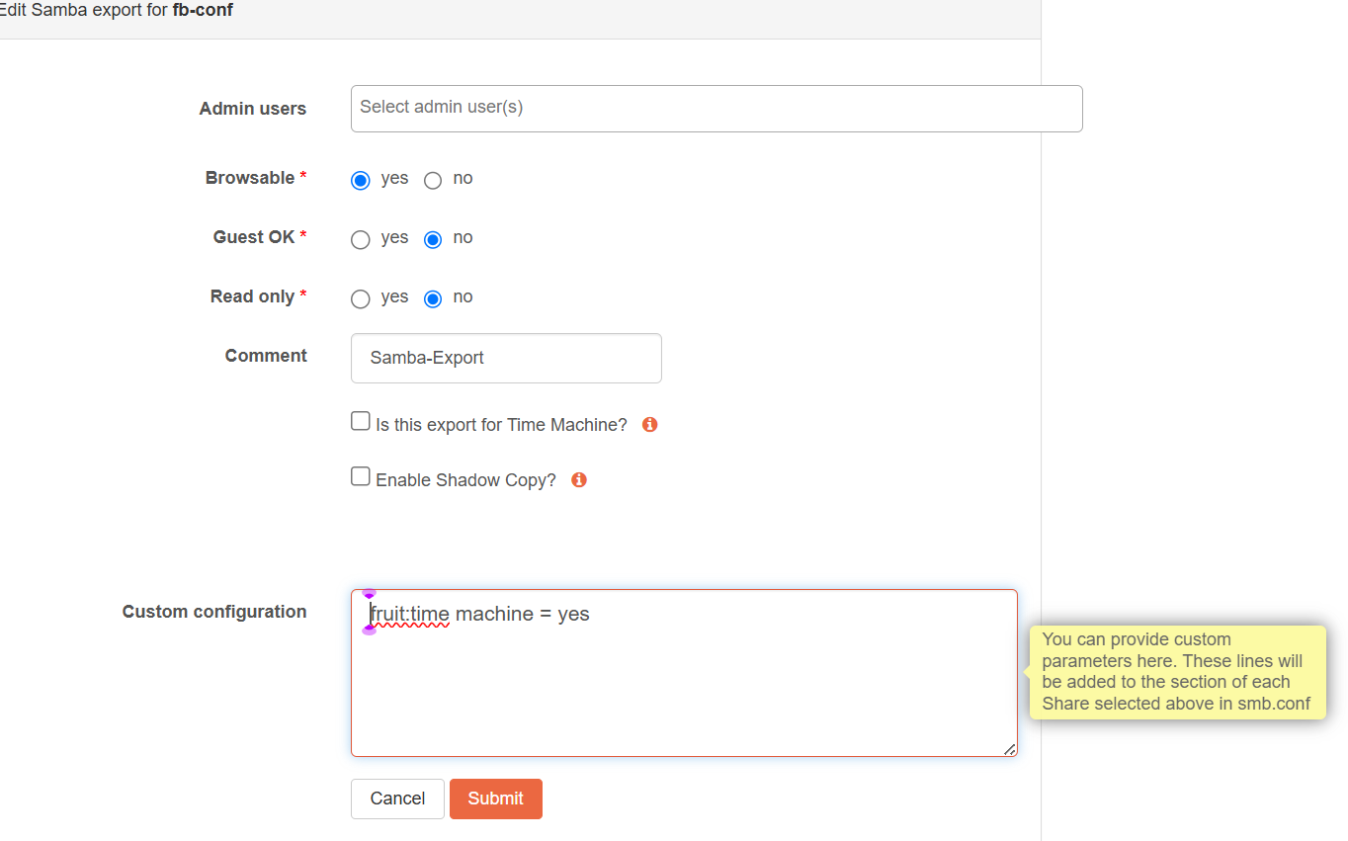This screenshot has height=841, width=1348.
Task: Click the Custom configuration label
Action: pos(214,612)
